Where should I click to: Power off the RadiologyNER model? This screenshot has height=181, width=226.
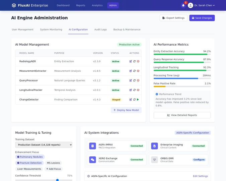point(138,61)
